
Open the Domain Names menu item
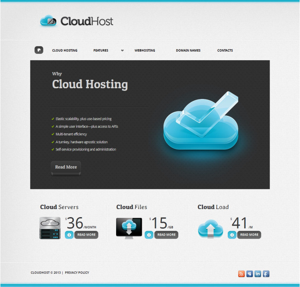pos(188,50)
